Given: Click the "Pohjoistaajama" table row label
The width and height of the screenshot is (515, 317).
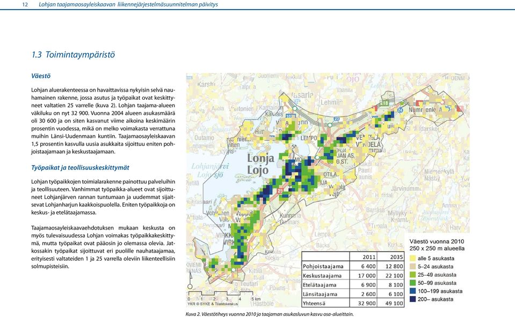Looking at the screenshot, I should (x=323, y=267).
